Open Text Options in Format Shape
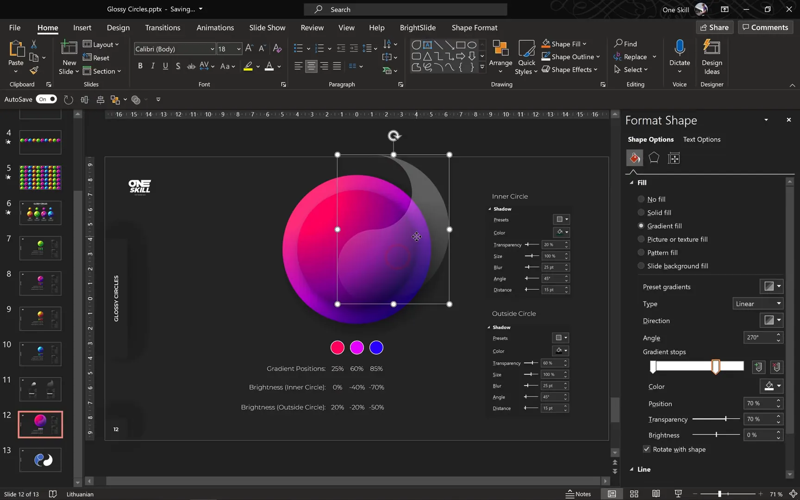The height and width of the screenshot is (500, 800). click(702, 139)
